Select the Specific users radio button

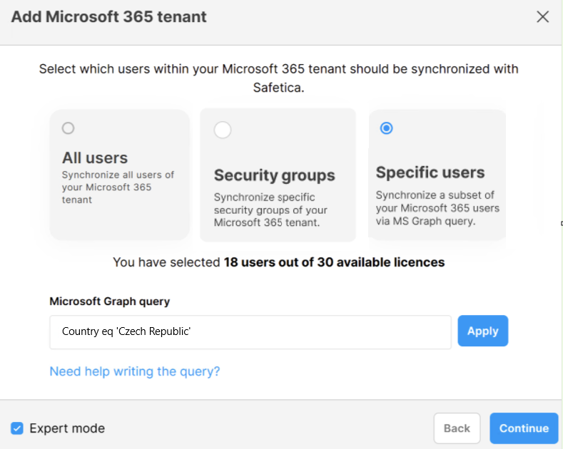pyautogui.click(x=386, y=128)
